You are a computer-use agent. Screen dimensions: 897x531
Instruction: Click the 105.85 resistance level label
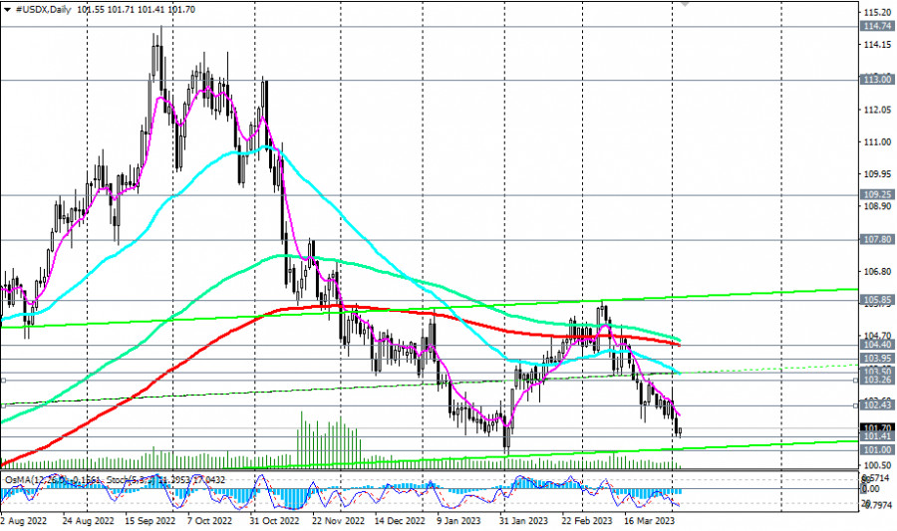(x=876, y=300)
